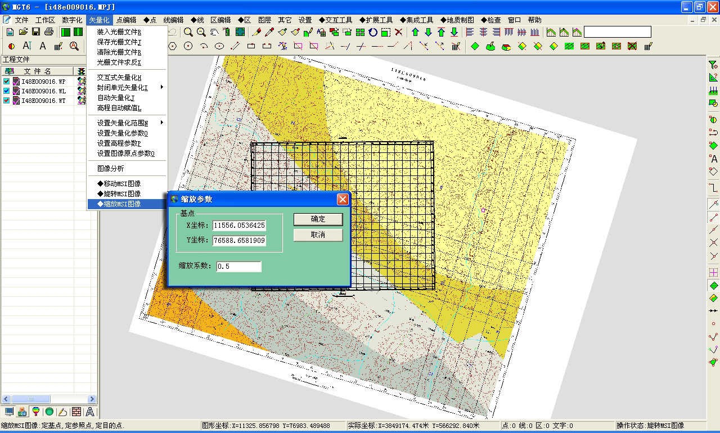Click the zoom in magnifier icon
This screenshot has width=720, height=433.
188,32
